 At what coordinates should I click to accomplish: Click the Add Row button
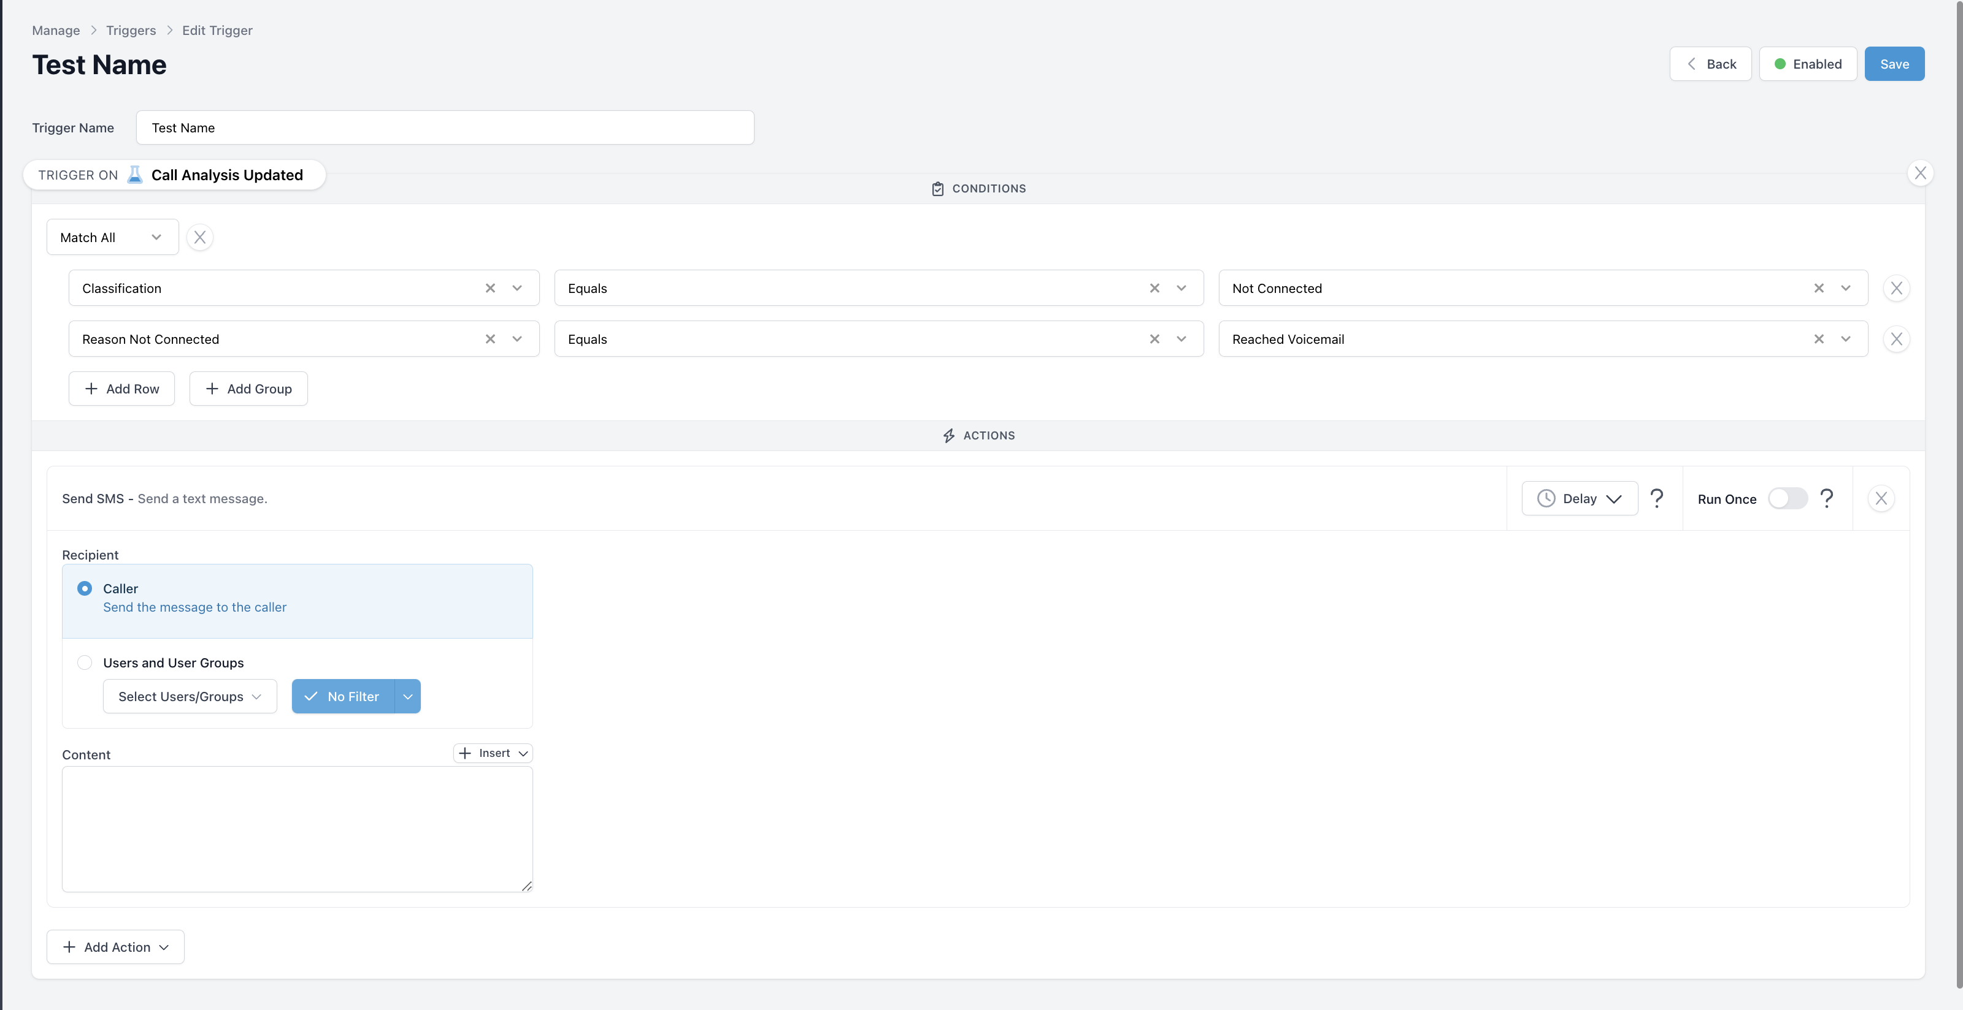coord(121,389)
